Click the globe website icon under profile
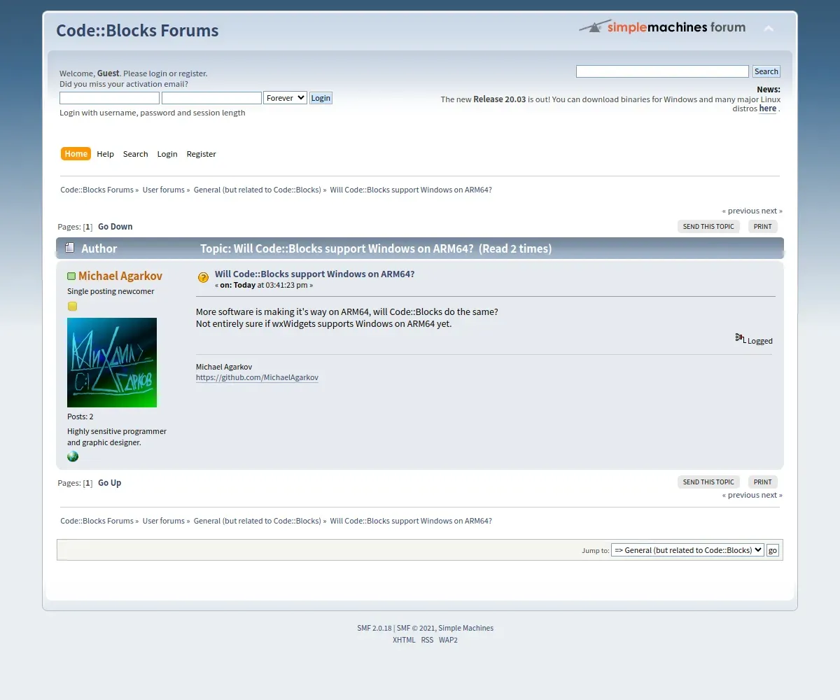Screen dimensions: 840x700 [73, 456]
